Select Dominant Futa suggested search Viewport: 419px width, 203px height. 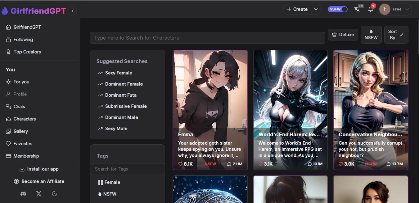click(x=117, y=95)
